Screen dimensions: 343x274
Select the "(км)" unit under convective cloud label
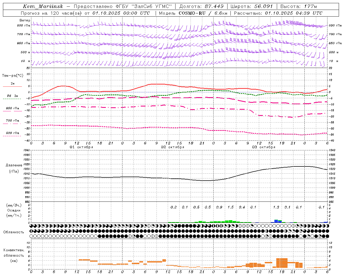pos(14,261)
